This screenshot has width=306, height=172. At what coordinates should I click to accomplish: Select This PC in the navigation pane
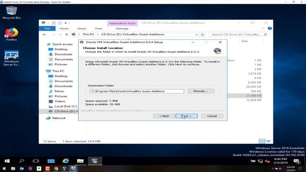[58, 71]
